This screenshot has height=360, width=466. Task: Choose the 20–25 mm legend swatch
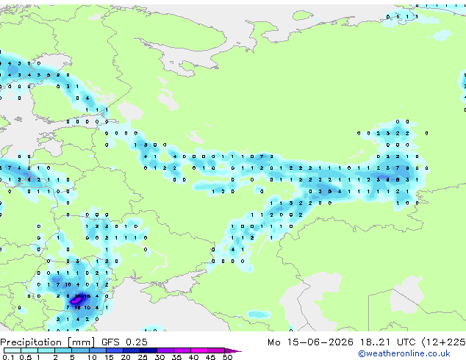point(131,350)
